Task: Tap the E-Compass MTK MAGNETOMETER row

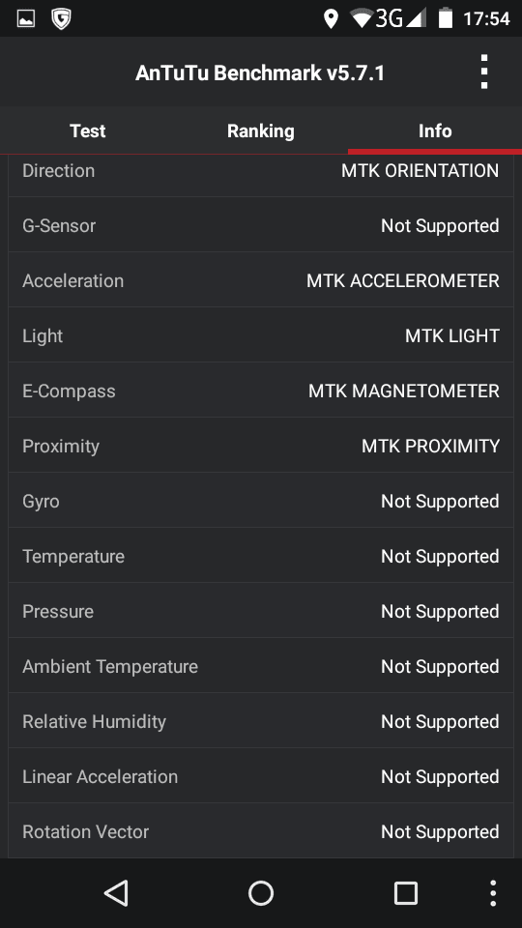Action: [x=261, y=391]
